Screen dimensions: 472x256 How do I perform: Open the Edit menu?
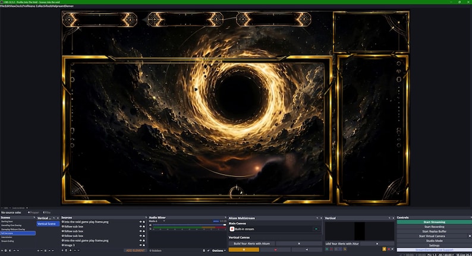[7, 6]
